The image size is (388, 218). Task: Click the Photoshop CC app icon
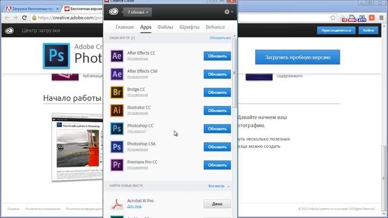coord(117,129)
